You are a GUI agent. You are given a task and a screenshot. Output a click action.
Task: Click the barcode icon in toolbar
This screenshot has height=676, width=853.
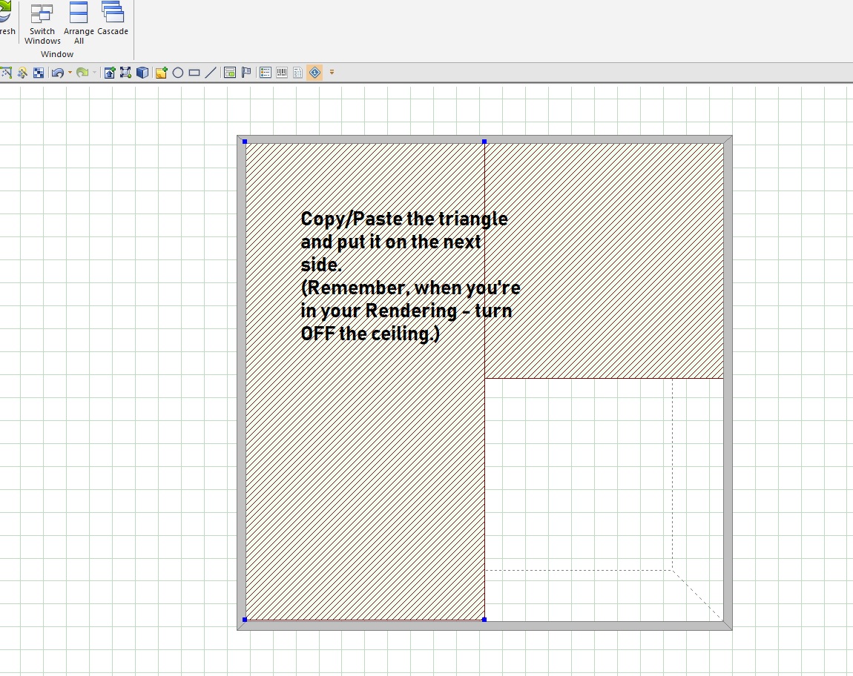pos(282,73)
